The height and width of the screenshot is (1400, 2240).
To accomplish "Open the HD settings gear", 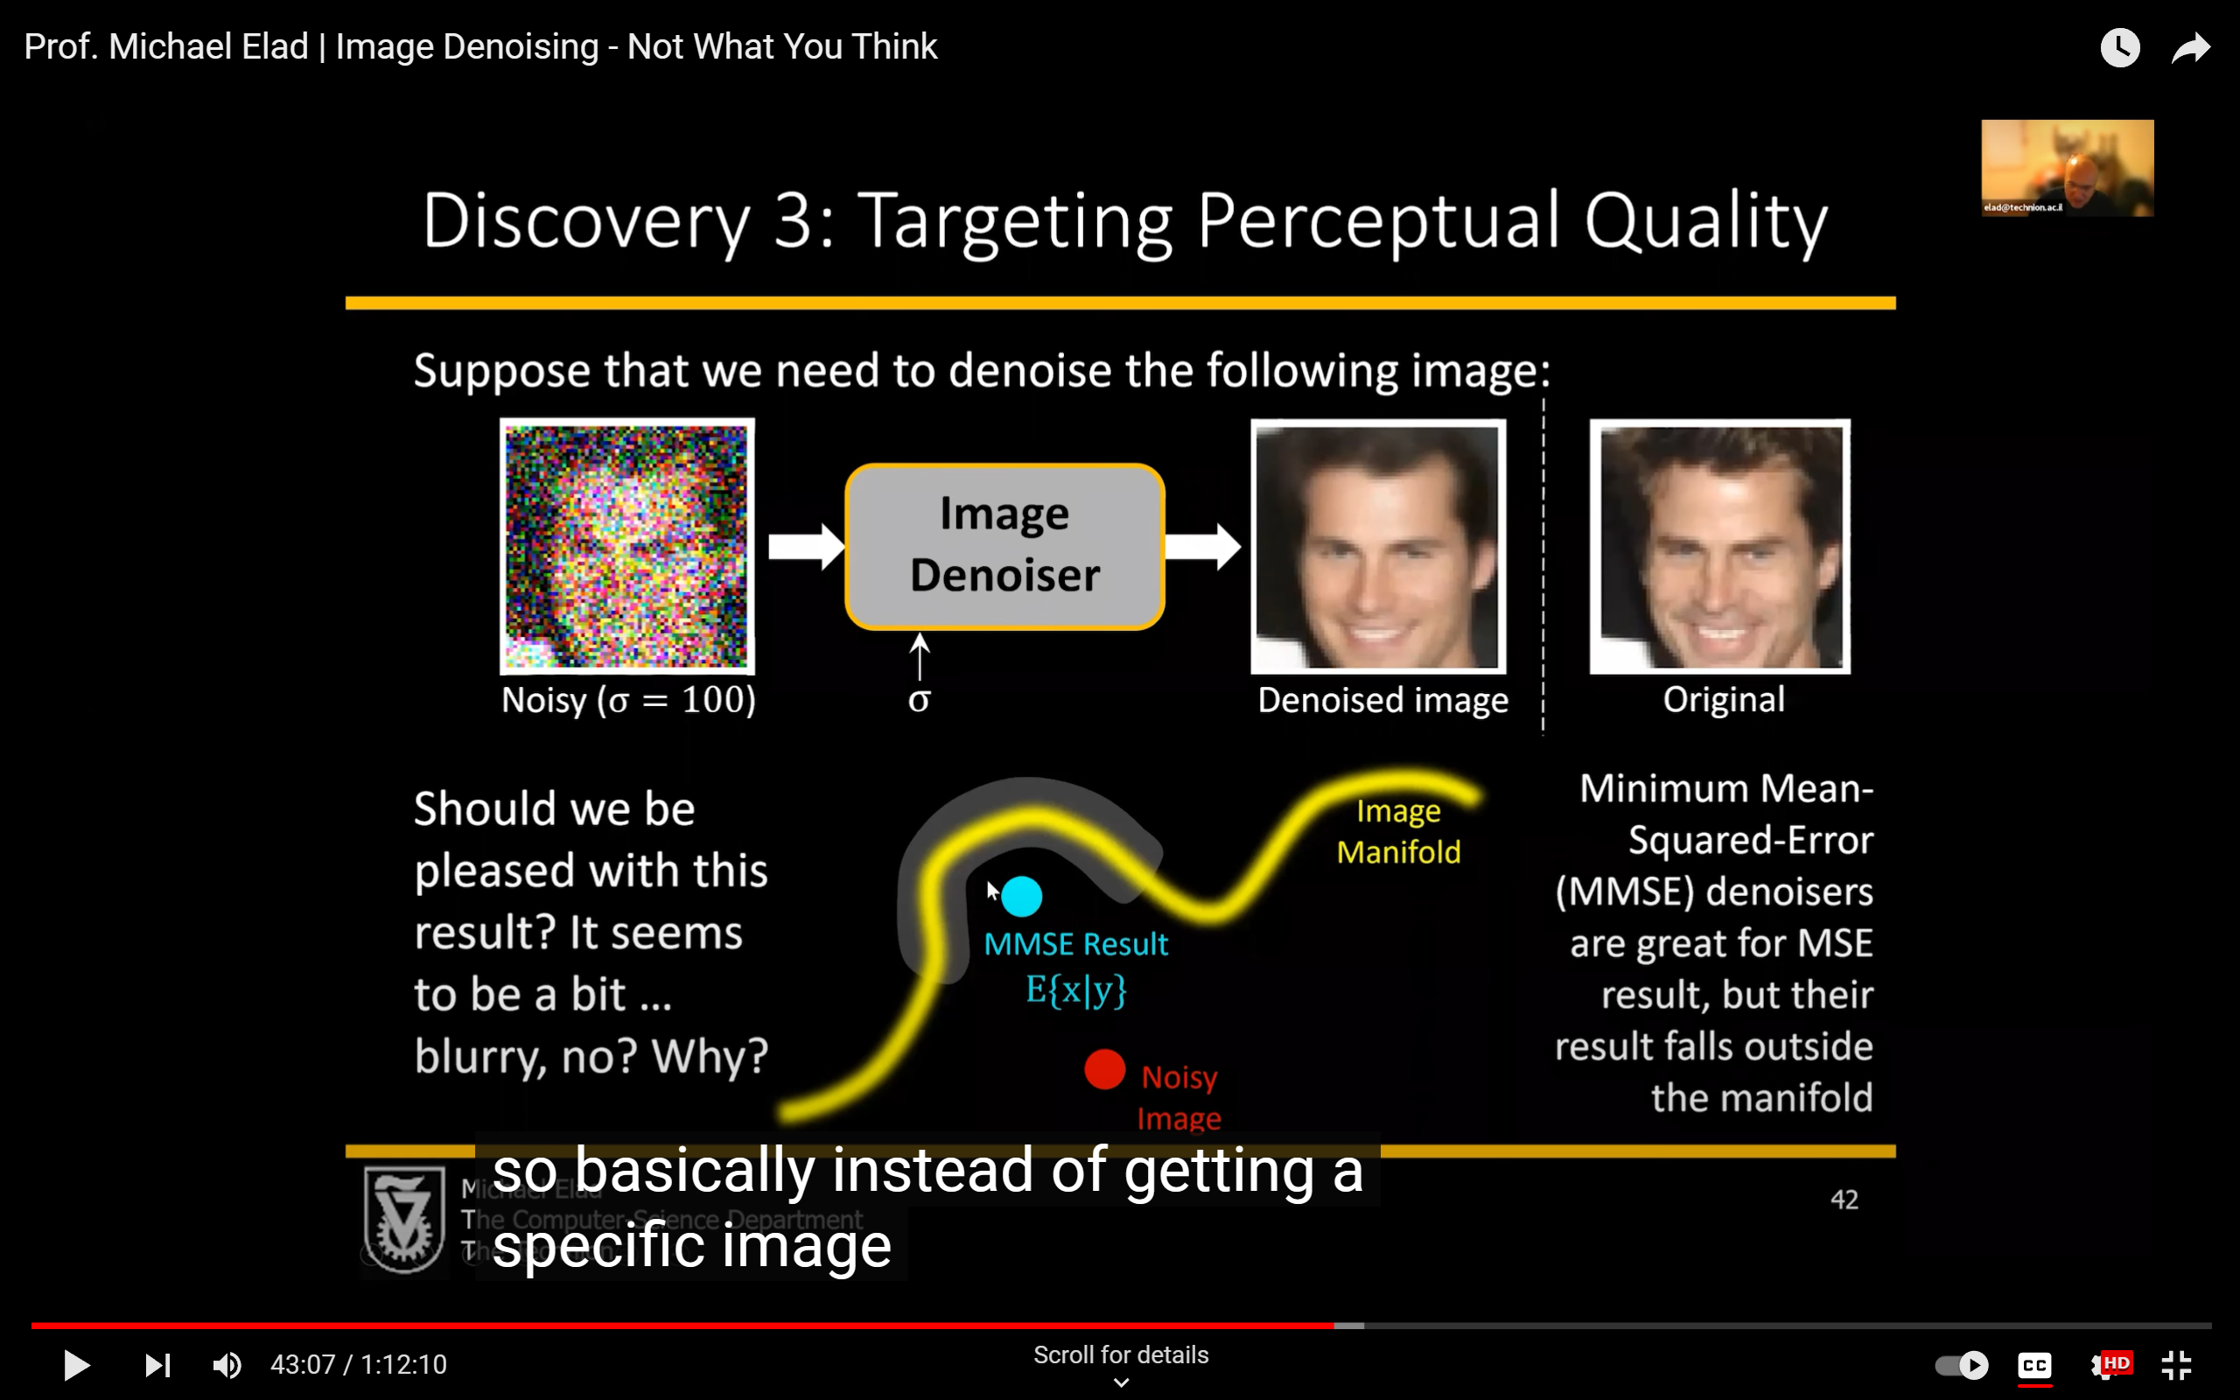I will 2109,1365.
